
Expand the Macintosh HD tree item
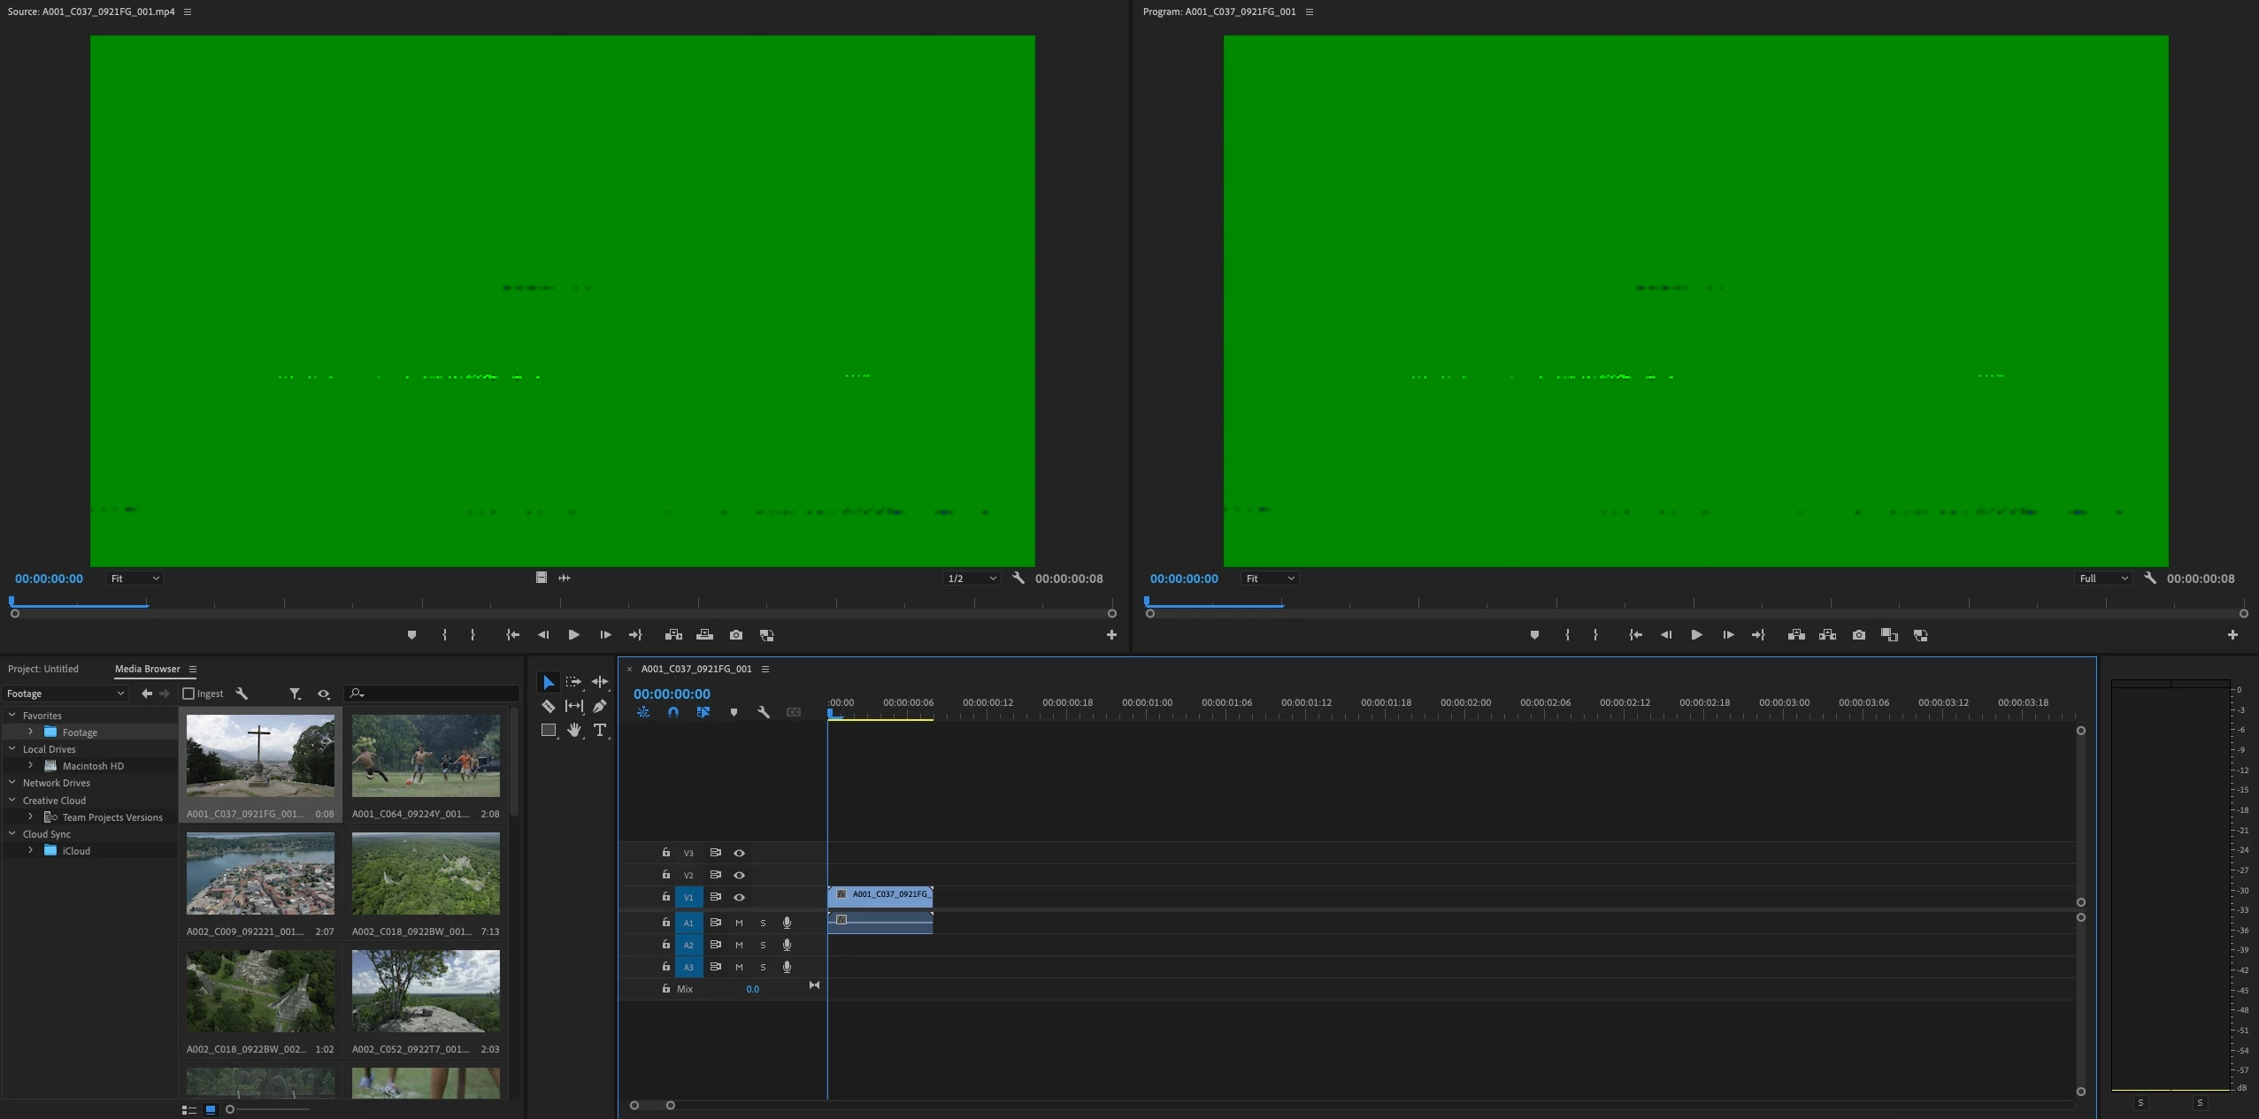tap(31, 765)
